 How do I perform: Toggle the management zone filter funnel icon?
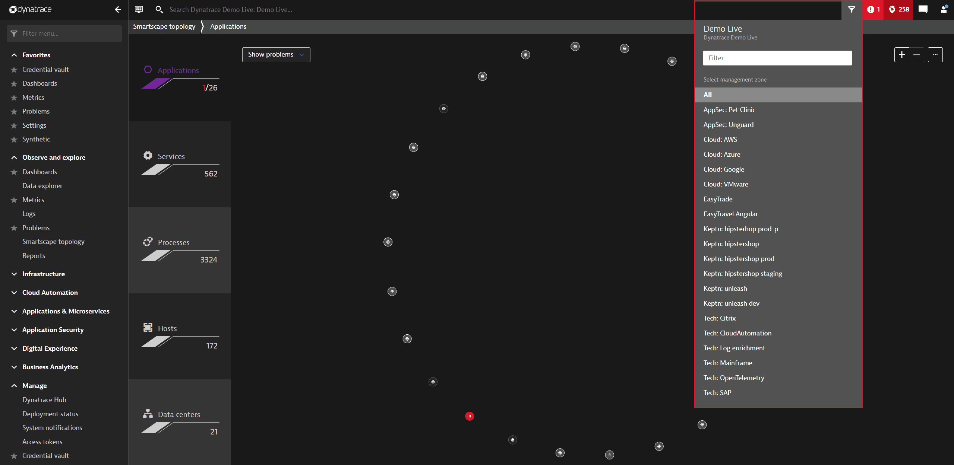(852, 10)
